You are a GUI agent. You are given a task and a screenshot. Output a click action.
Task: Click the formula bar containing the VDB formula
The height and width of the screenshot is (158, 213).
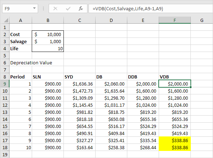[x=148, y=8]
